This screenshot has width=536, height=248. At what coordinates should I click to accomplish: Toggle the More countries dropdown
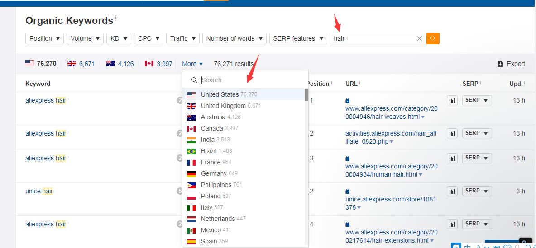pos(192,64)
